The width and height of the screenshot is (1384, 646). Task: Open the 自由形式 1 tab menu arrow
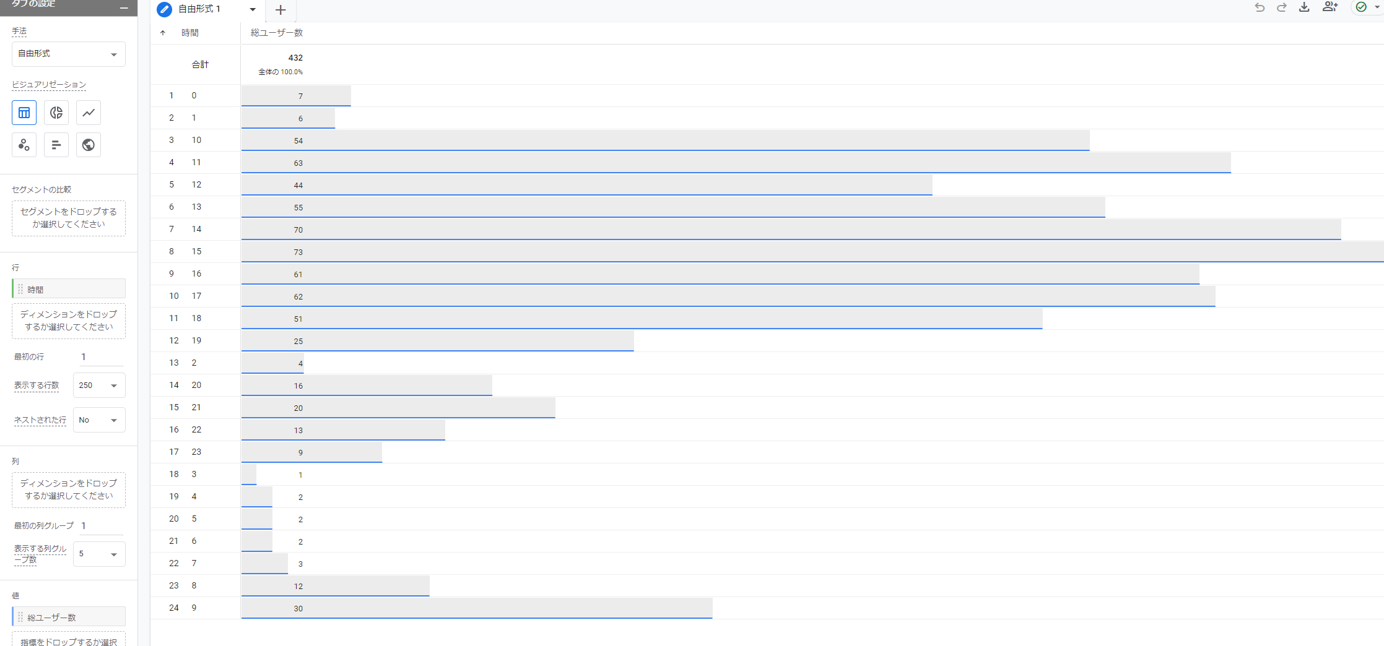pos(253,9)
